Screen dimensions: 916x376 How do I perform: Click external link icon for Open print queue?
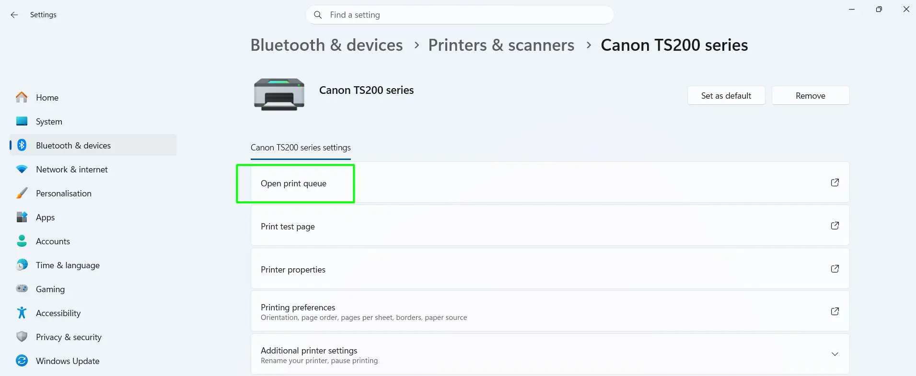coord(835,182)
